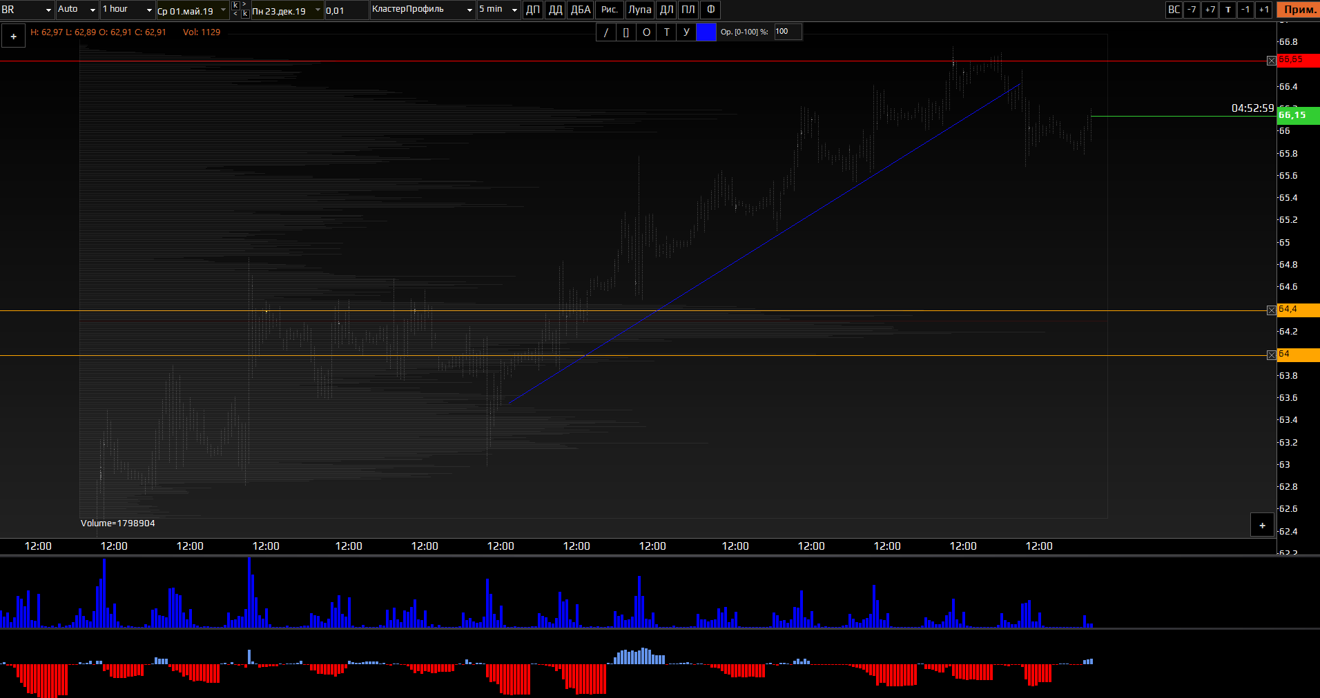Pick the blue drawing color swatch
1320x698 pixels.
tap(706, 32)
